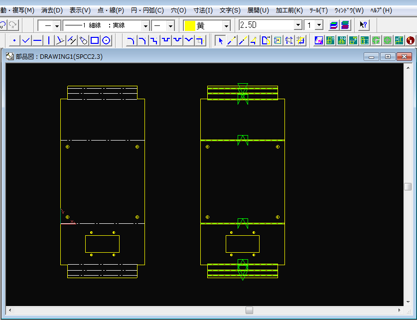
Task: Click the teal icon with down arrow
Action: 341,41
